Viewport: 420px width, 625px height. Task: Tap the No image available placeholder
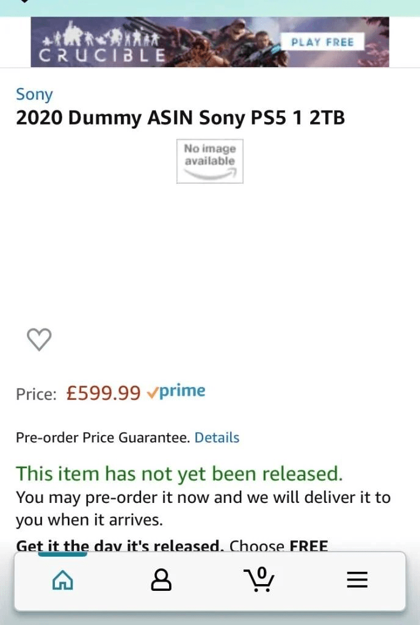point(209,160)
